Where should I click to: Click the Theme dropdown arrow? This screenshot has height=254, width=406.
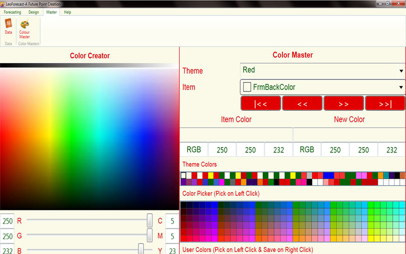[401, 71]
